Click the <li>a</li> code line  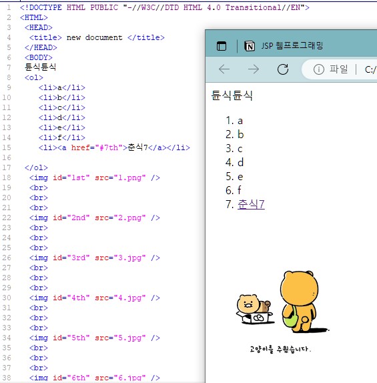tap(62, 87)
